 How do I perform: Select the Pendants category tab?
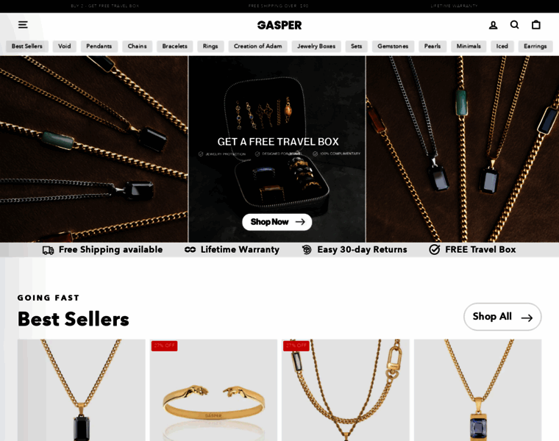click(99, 46)
